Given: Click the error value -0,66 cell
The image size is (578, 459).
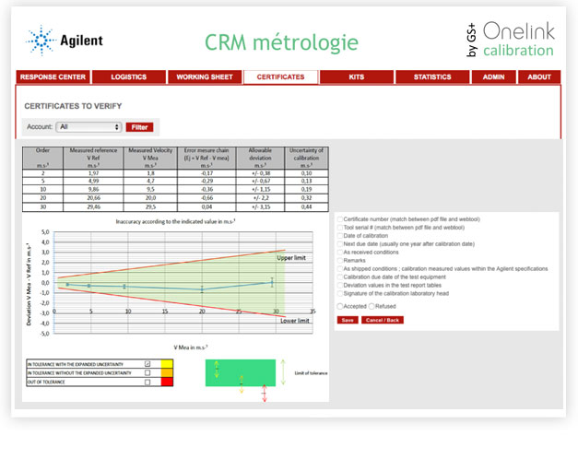Looking at the screenshot, I should pyautogui.click(x=206, y=198).
